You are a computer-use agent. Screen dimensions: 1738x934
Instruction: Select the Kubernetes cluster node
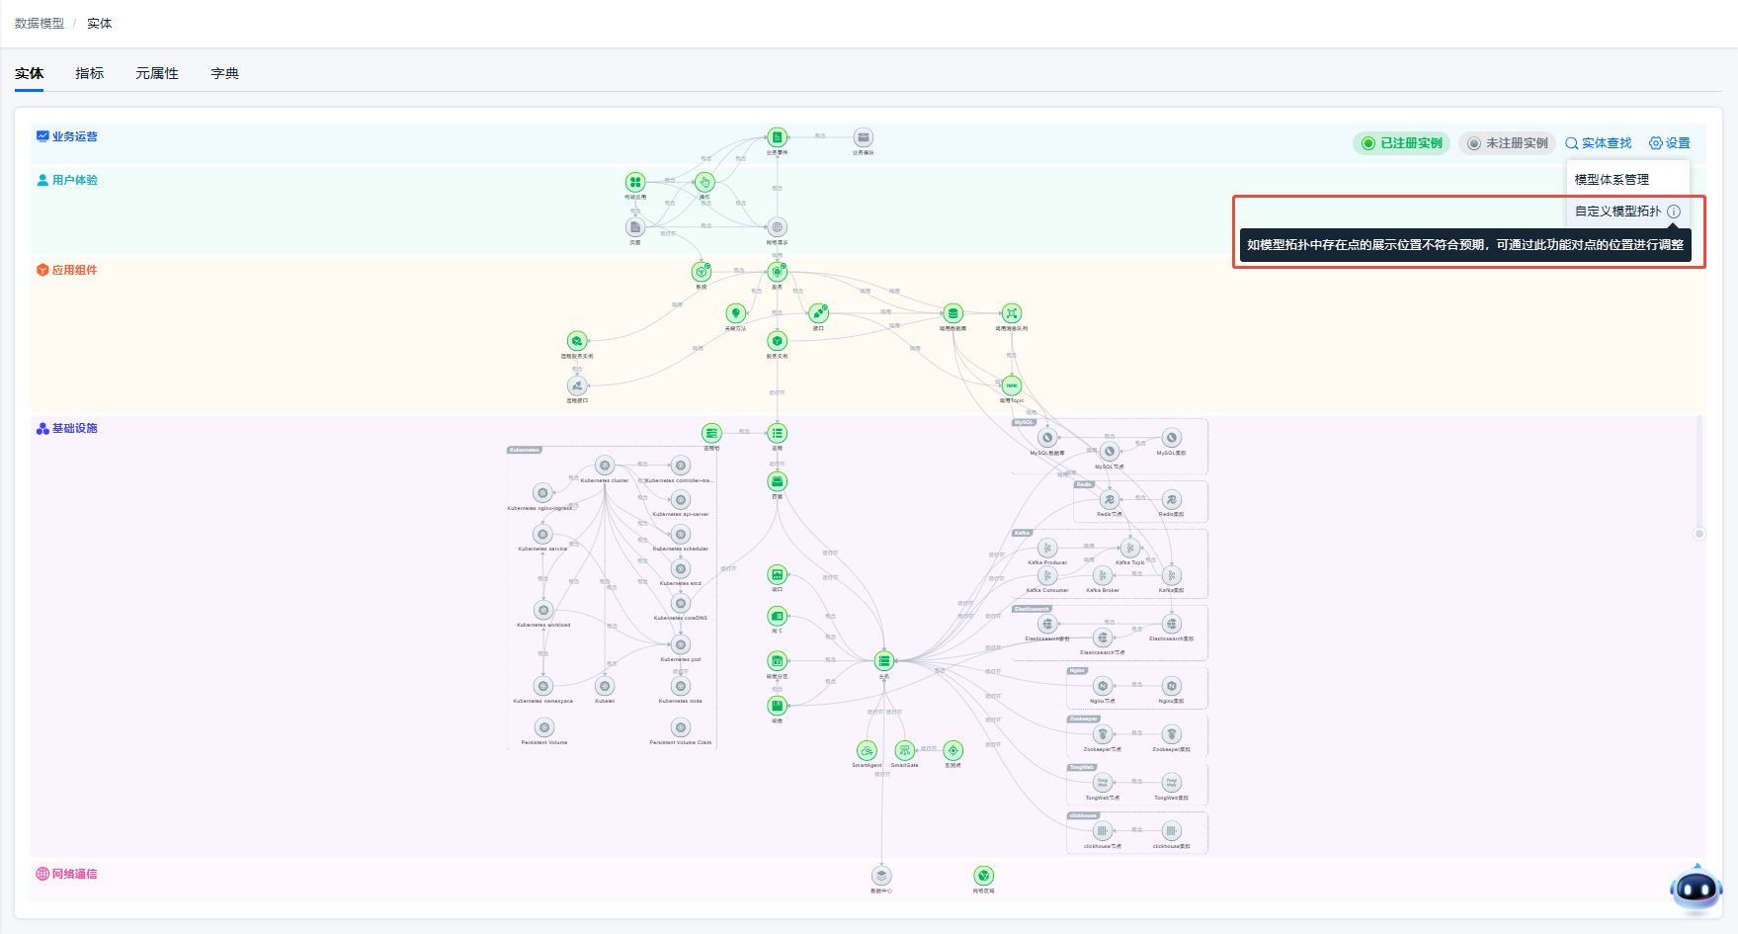click(605, 466)
